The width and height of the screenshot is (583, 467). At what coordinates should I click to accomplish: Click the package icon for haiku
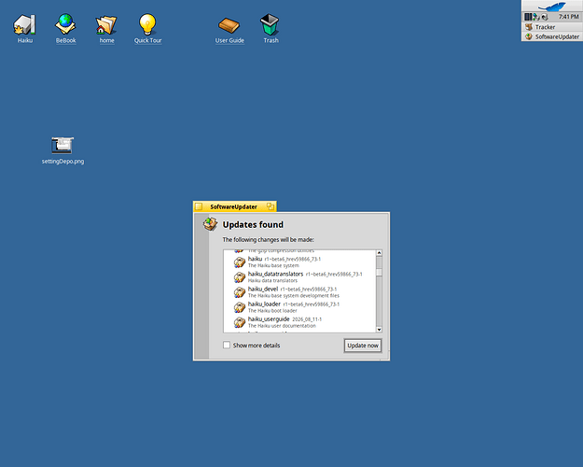tap(240, 262)
